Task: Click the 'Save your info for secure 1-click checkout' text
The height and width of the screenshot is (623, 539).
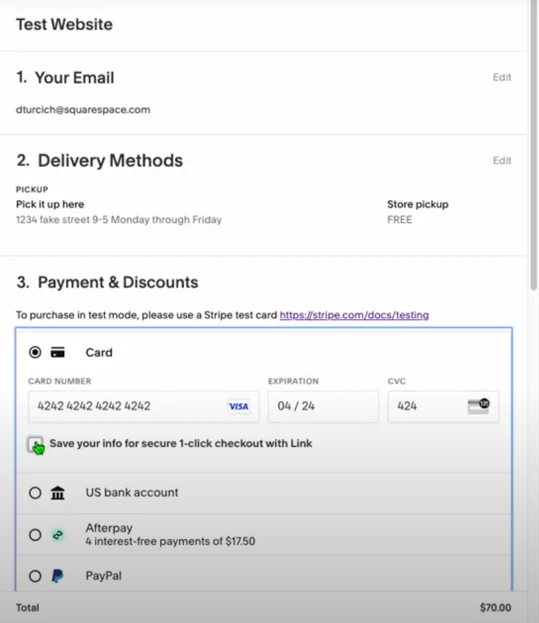Action: pyautogui.click(x=181, y=443)
